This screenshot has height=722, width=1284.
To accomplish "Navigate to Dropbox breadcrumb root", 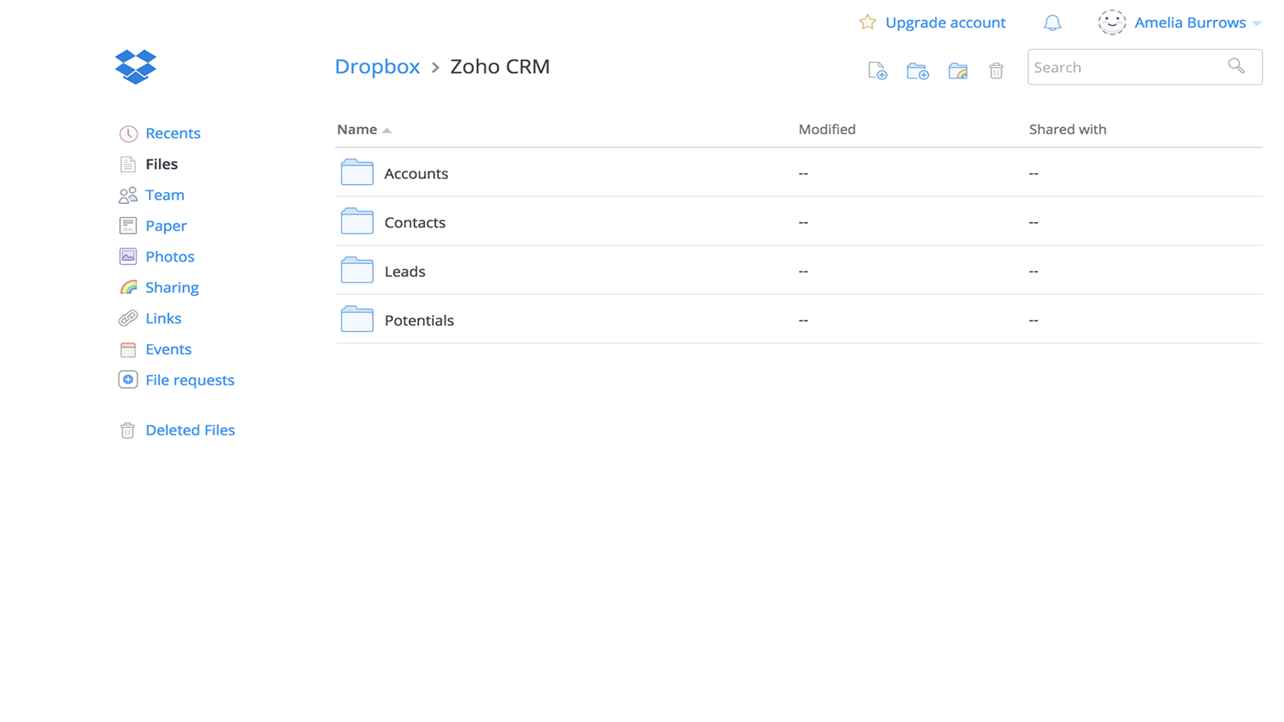I will pyautogui.click(x=377, y=67).
